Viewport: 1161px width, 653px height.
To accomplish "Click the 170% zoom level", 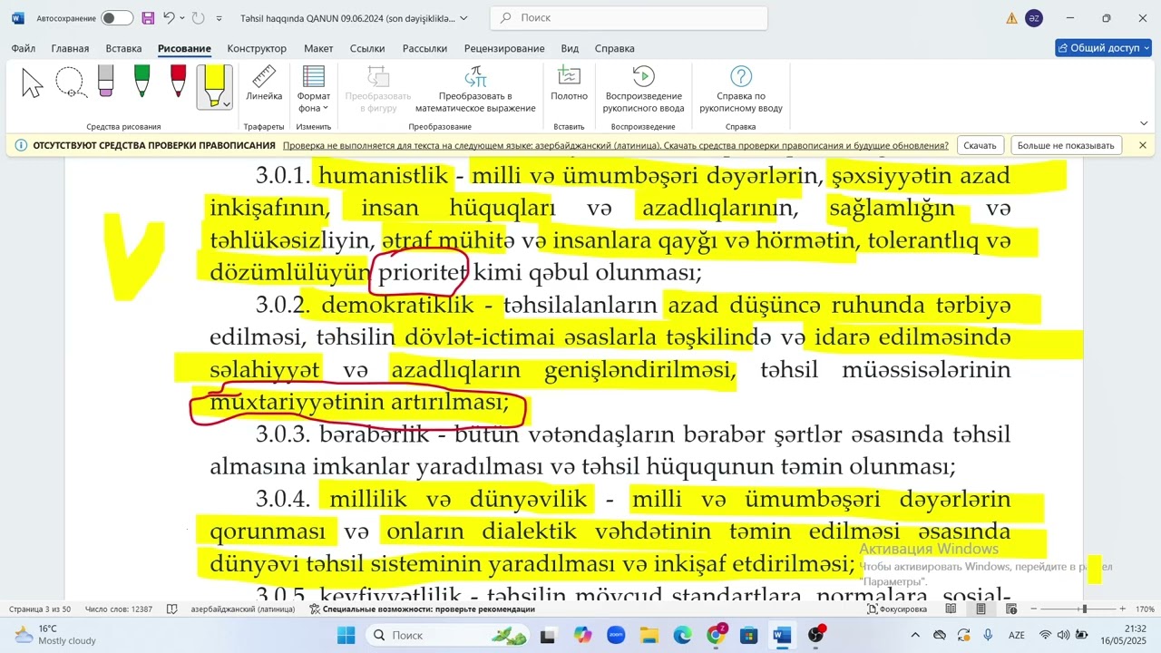I will (1145, 609).
